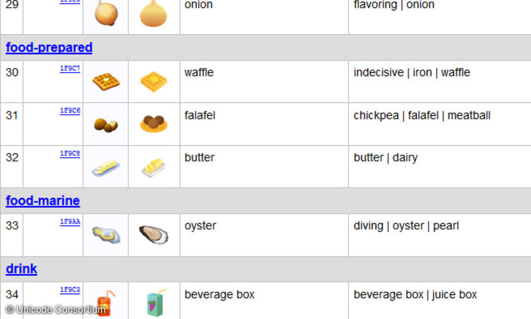The height and width of the screenshot is (319, 531).
Task: Click the second, flat-style waffle emoji
Action: [154, 82]
